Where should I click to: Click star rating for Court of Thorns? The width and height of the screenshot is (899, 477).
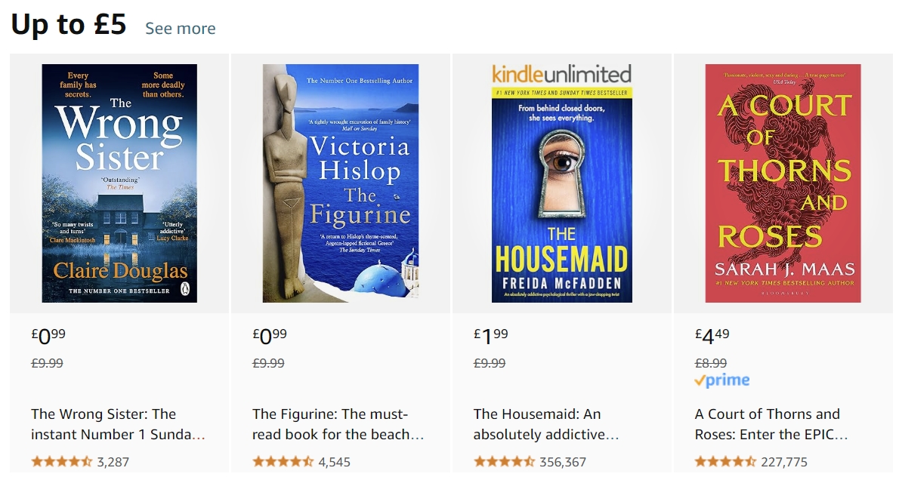pyautogui.click(x=725, y=461)
